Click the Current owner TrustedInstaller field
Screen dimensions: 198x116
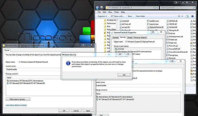pos(34,70)
